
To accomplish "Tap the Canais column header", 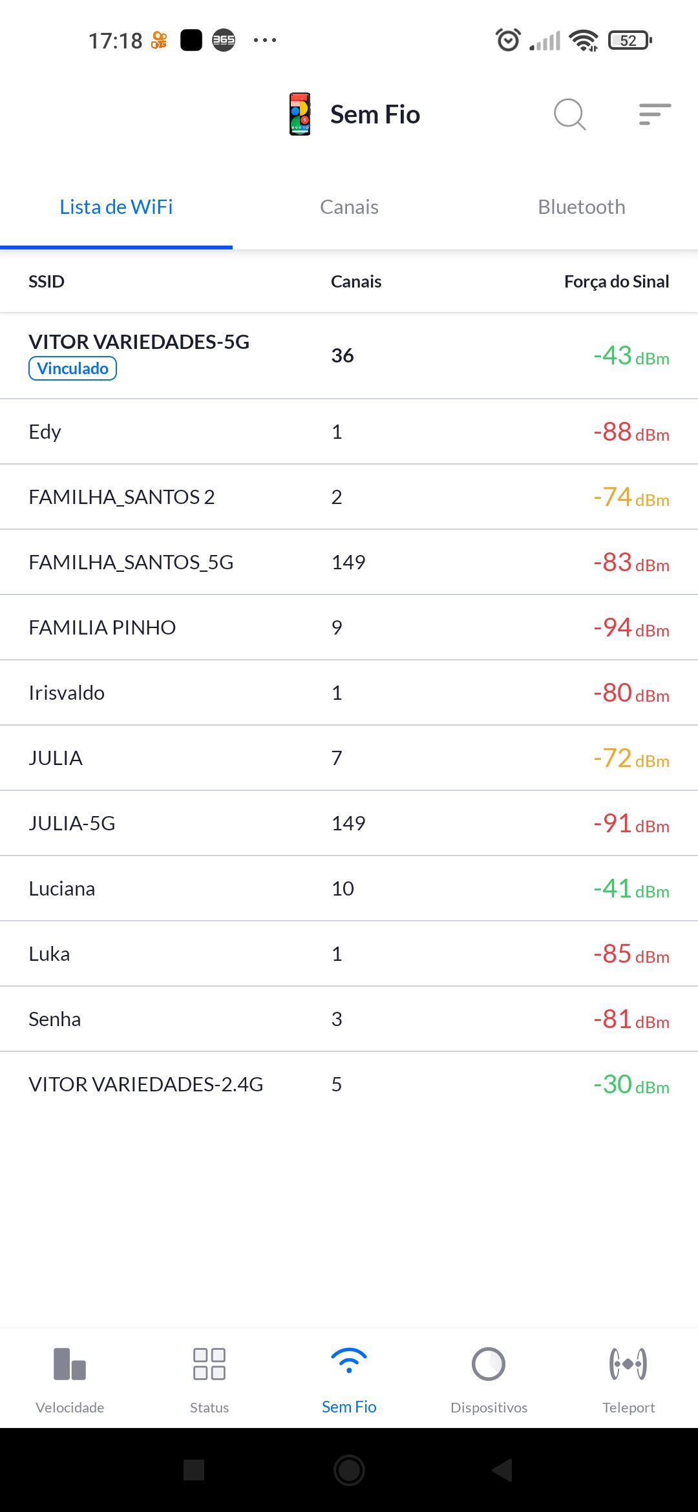I will tap(356, 282).
